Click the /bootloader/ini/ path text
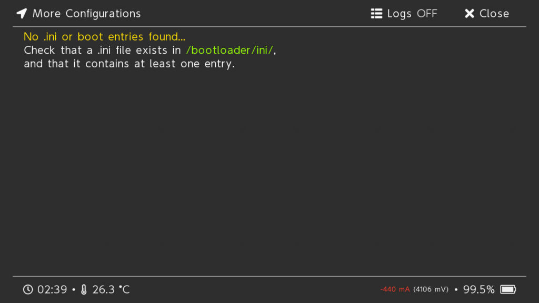This screenshot has width=539, height=303. [229, 50]
